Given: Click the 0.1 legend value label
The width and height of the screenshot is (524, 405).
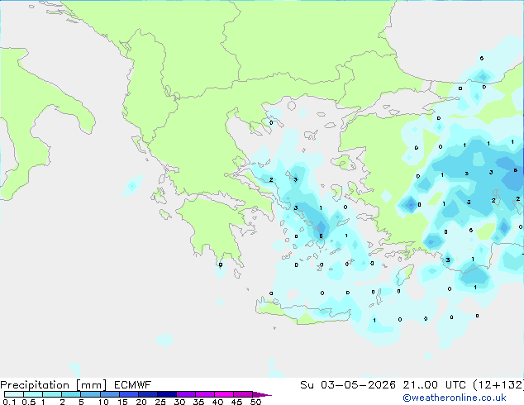Looking at the screenshot, I should [9, 402].
